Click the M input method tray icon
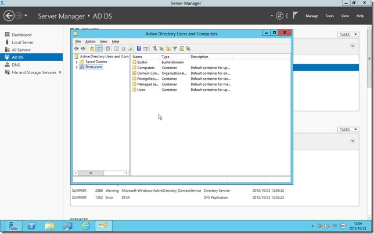The image size is (374, 234). [x=343, y=226]
